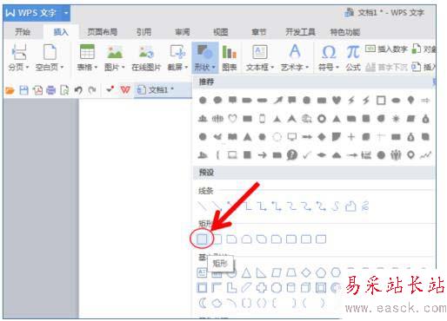Pick the freeform shape in the 线条 row
The width and height of the screenshot is (447, 321).
pos(350,206)
